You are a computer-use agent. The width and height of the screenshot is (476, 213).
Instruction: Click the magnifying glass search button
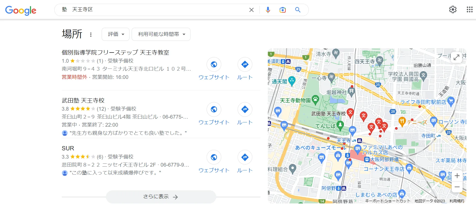click(x=298, y=10)
